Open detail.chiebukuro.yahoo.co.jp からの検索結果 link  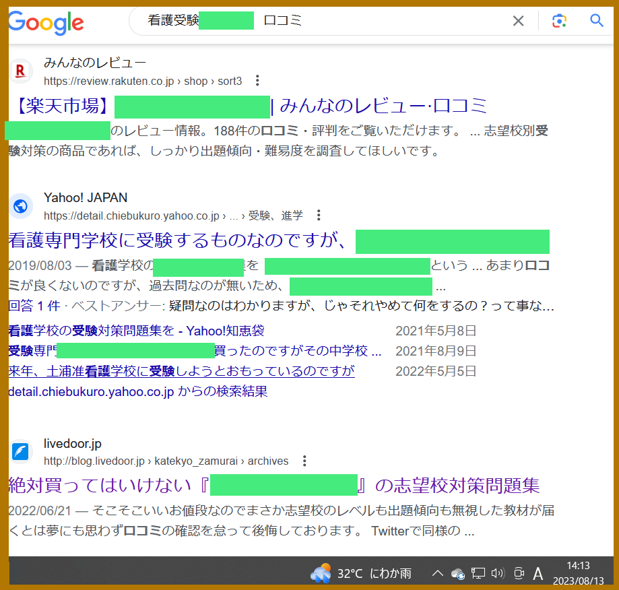coord(138,391)
